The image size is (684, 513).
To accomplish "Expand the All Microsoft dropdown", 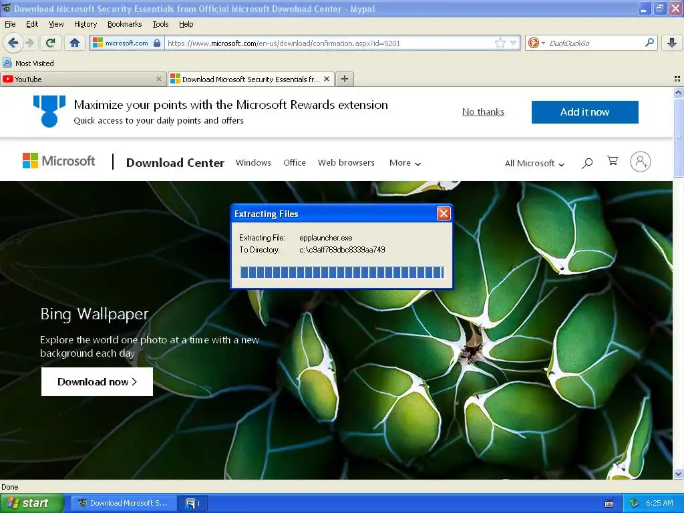I will click(x=534, y=163).
